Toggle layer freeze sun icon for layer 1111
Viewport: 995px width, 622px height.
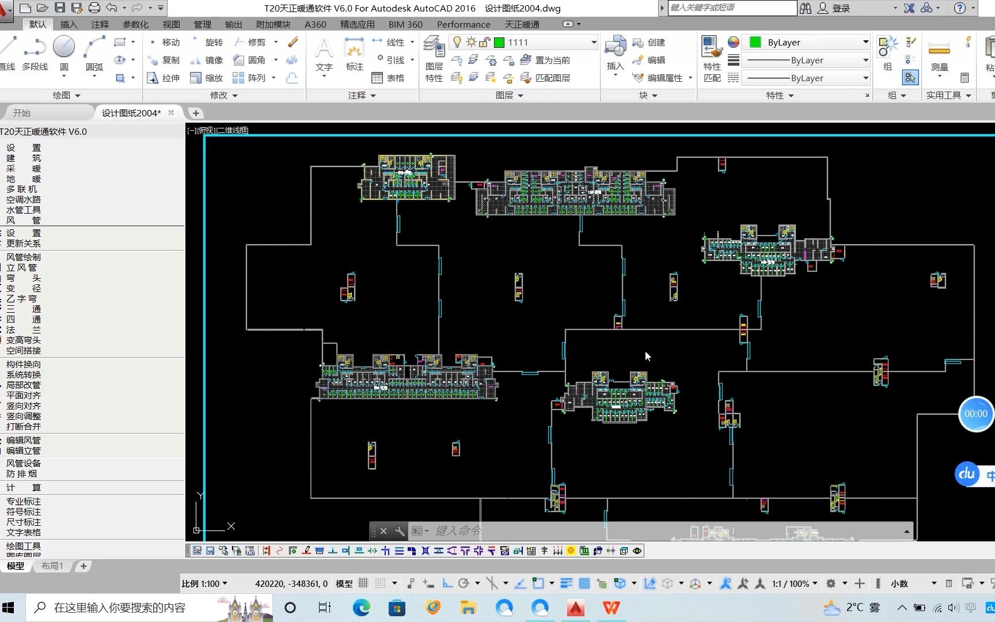tap(472, 42)
